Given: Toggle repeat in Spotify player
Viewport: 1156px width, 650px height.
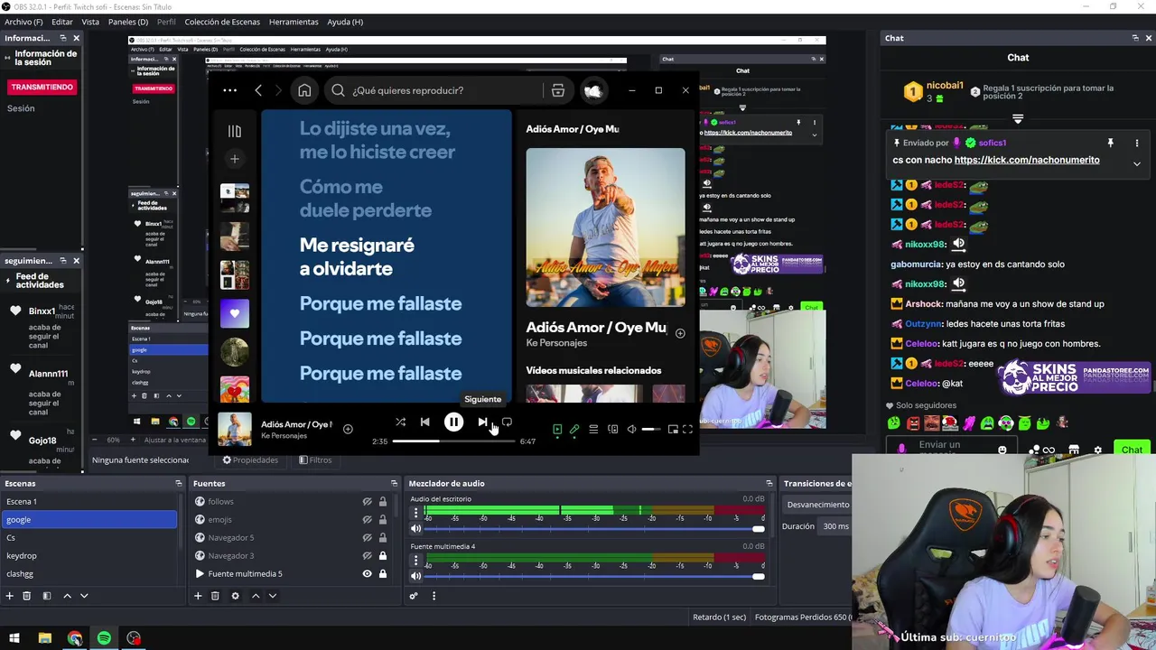Looking at the screenshot, I should click(507, 422).
